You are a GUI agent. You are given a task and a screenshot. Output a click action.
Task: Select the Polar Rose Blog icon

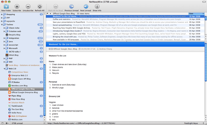[10, 99]
